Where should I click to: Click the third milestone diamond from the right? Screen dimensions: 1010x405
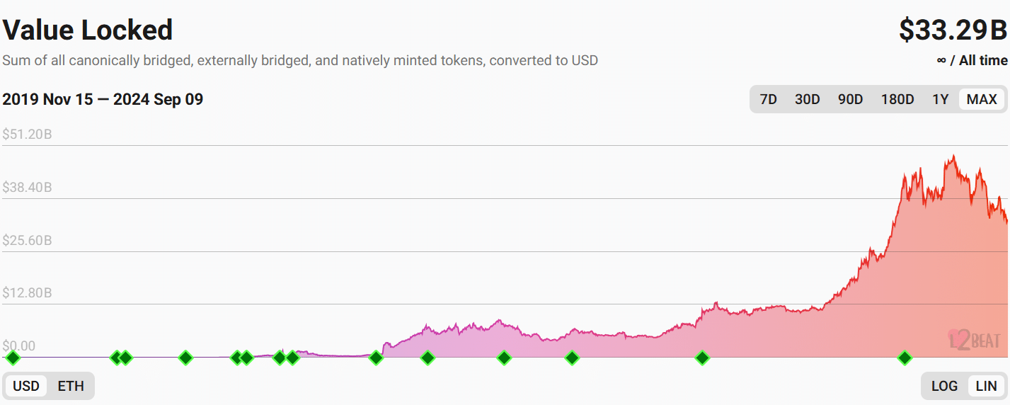pos(572,358)
